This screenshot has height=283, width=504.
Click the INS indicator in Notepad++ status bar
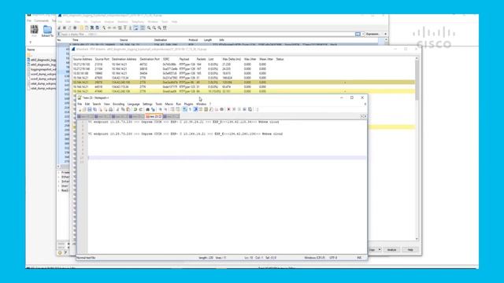coord(359,258)
